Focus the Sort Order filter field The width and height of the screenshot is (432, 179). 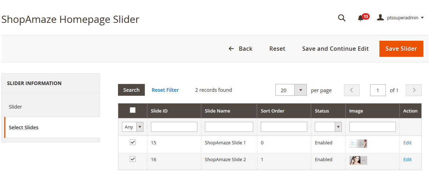[x=284, y=127]
